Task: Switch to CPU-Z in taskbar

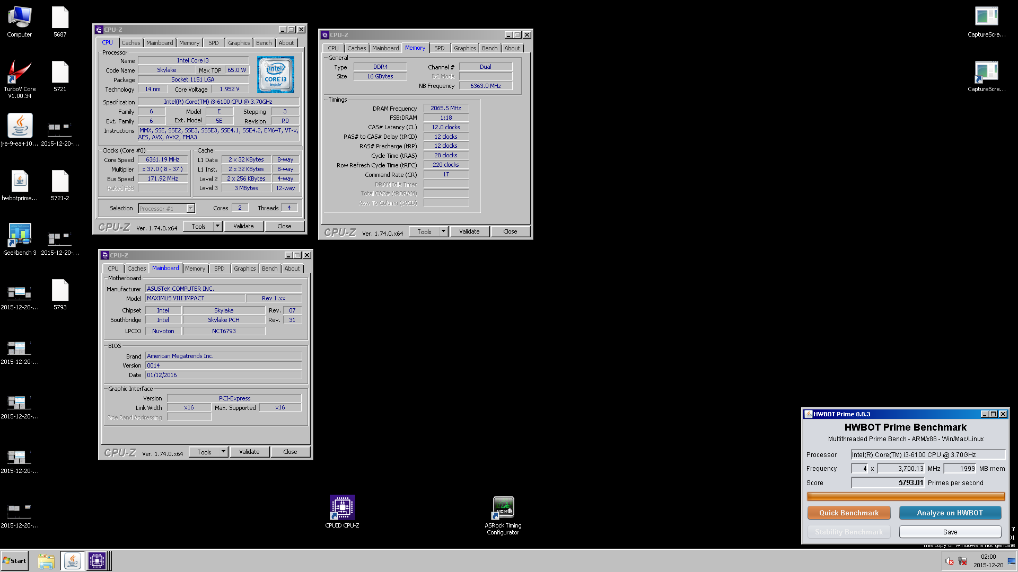Action: coord(98,561)
